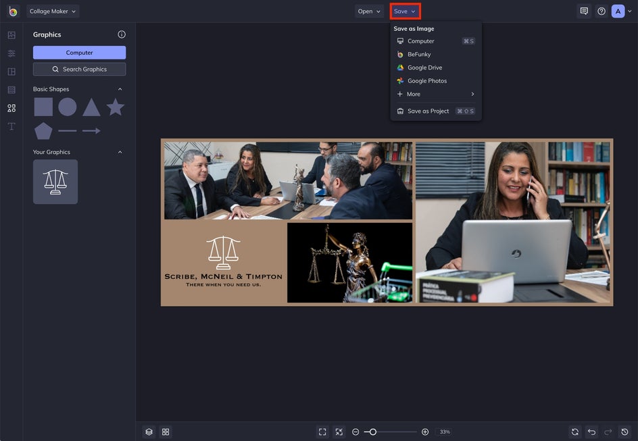Add the arrow basic shape

coord(91,130)
